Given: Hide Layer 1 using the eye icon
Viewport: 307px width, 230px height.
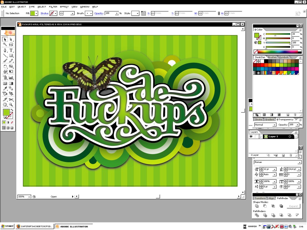Looking at the screenshot, I should click(x=251, y=137).
